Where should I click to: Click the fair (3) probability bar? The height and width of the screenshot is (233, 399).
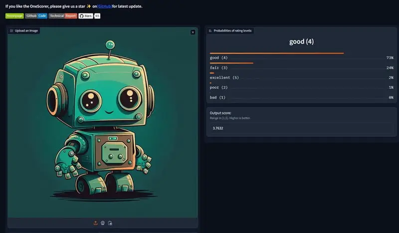pos(231,63)
